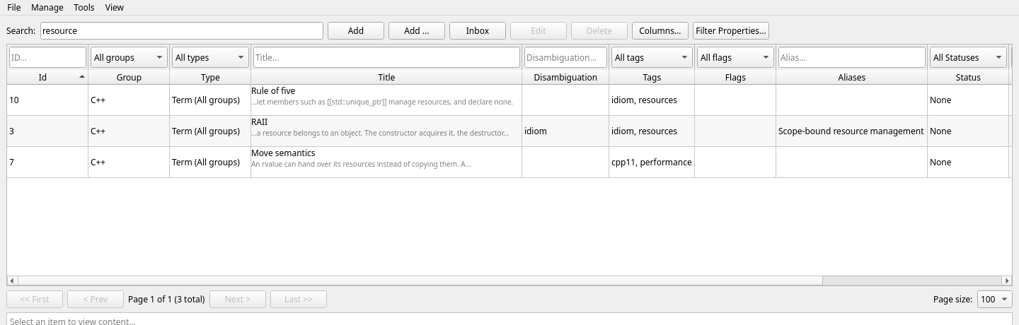The image size is (1019, 325).
Task: Select the 'Move semantics' title
Action: pyautogui.click(x=283, y=153)
